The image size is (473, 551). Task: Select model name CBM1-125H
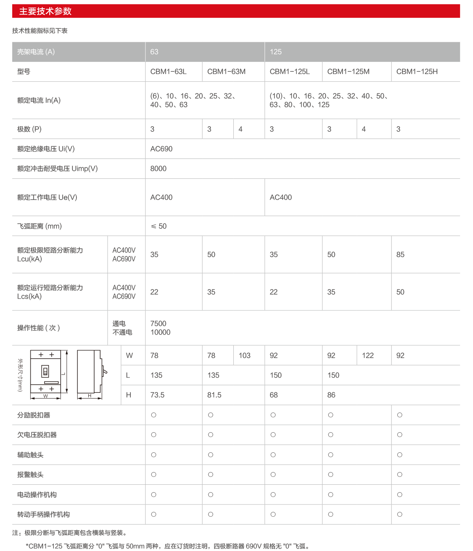417,71
